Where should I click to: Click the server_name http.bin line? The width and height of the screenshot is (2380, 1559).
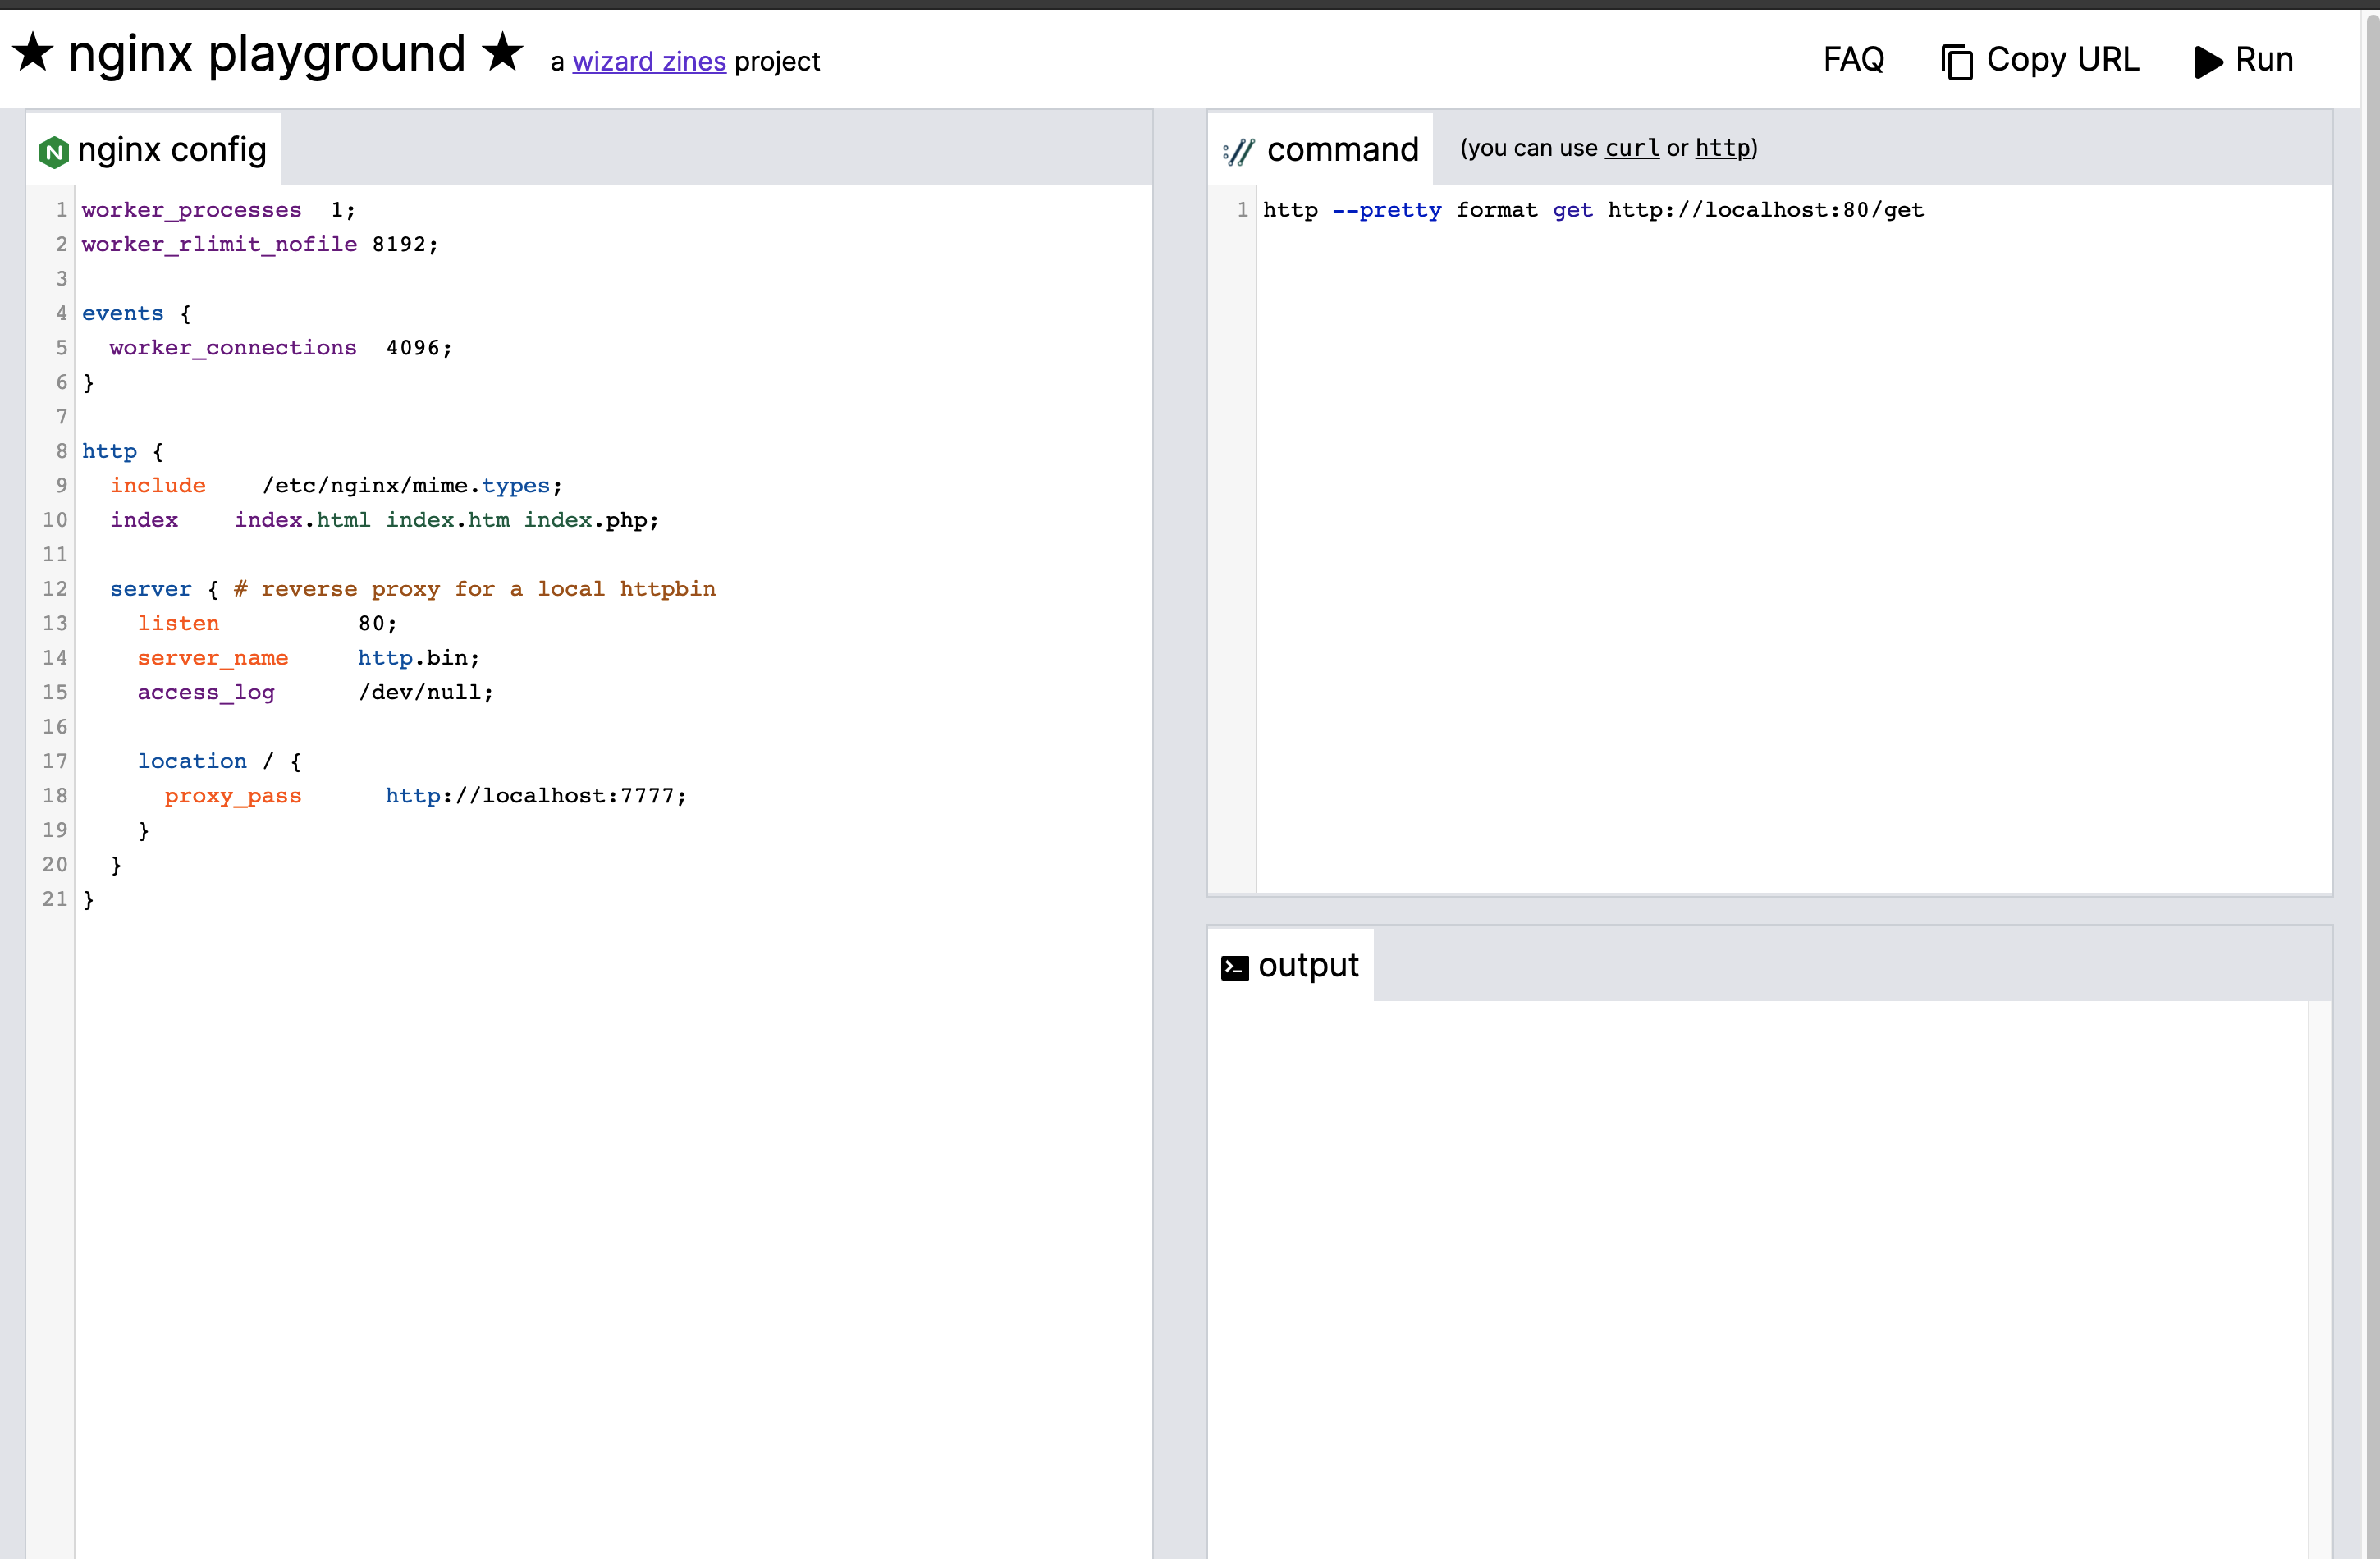point(310,658)
